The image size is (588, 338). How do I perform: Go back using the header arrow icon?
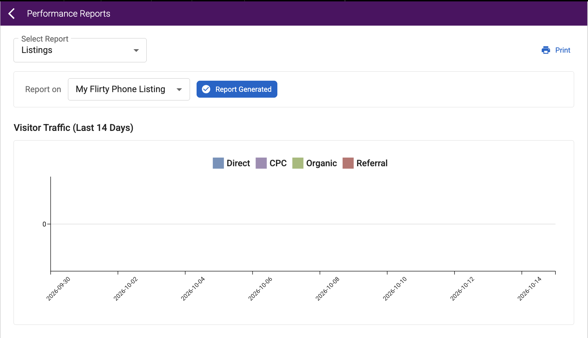(x=12, y=14)
